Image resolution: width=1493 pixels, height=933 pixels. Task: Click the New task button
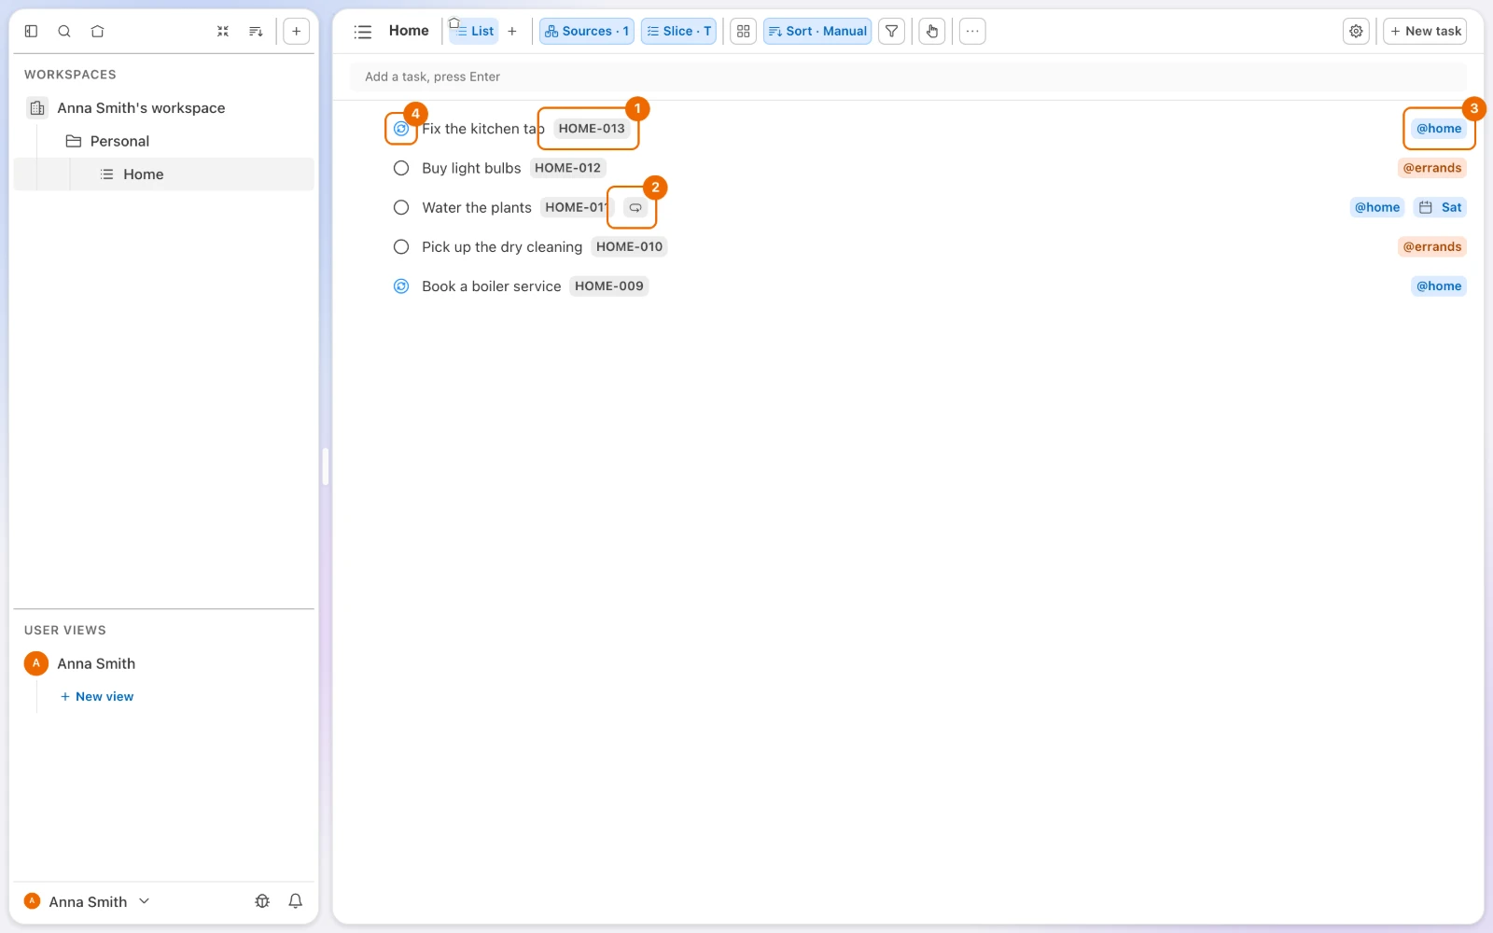pyautogui.click(x=1425, y=31)
